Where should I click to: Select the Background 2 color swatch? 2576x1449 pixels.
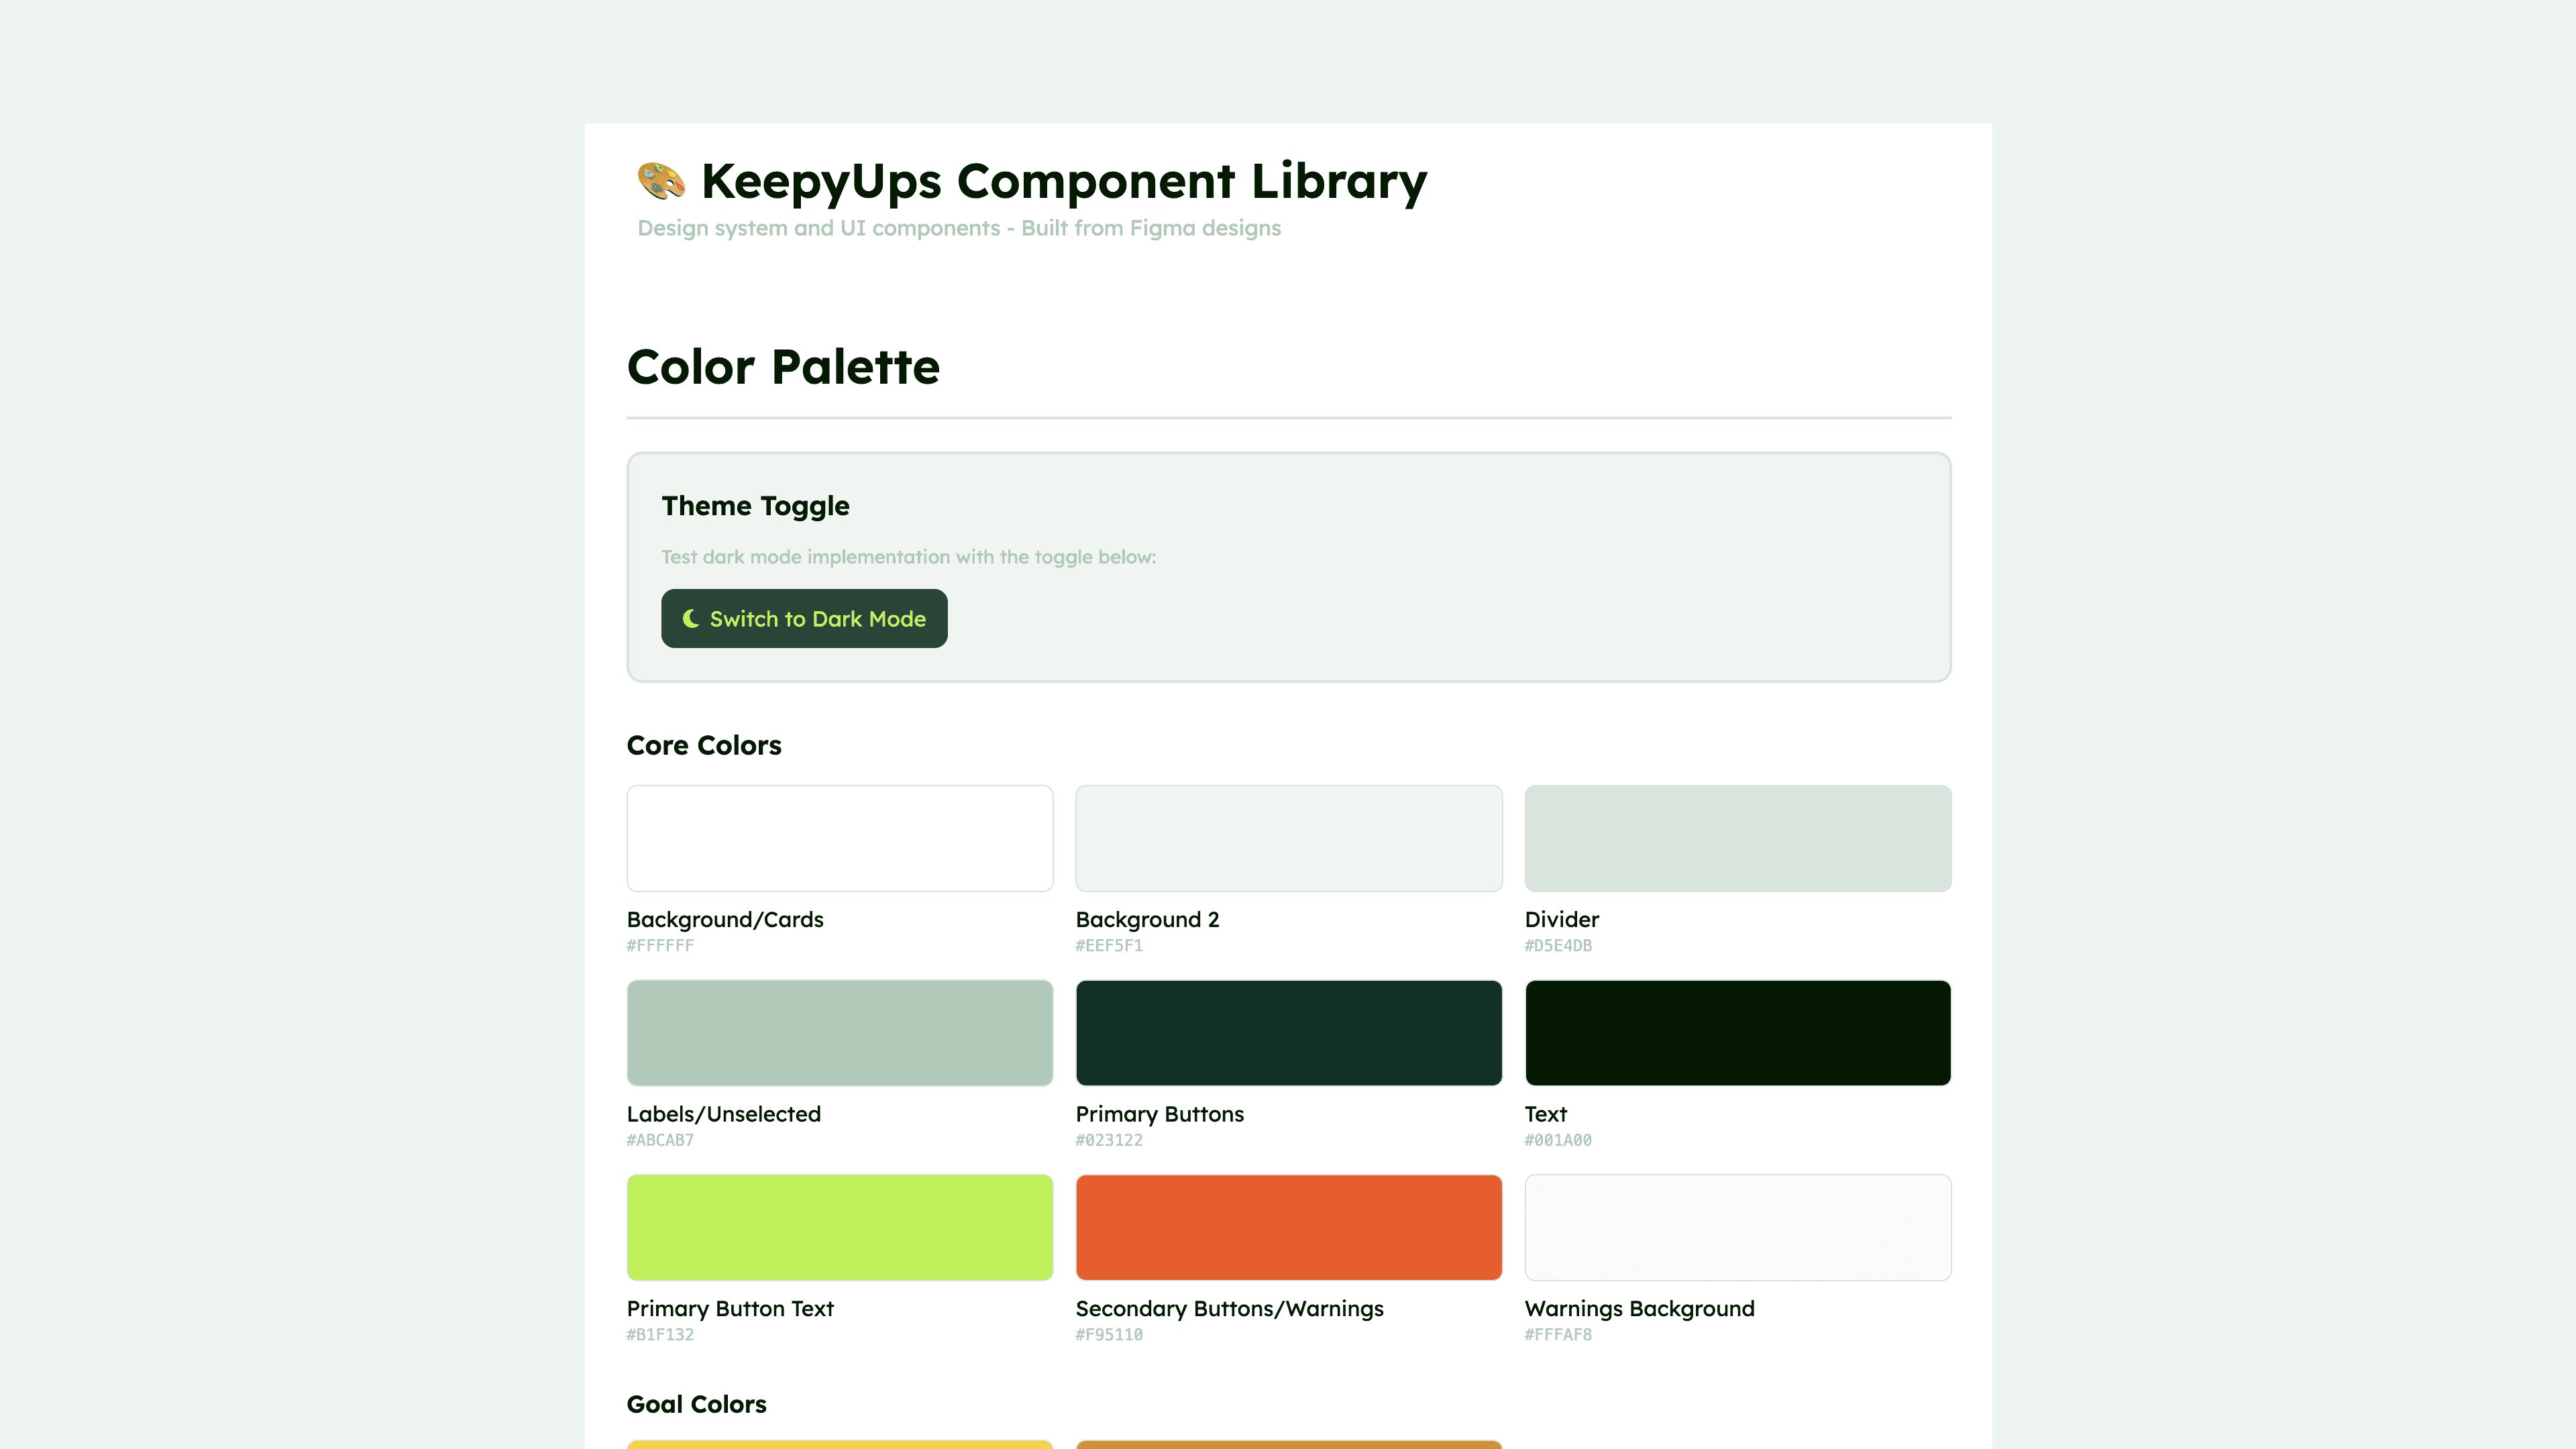pos(1288,838)
